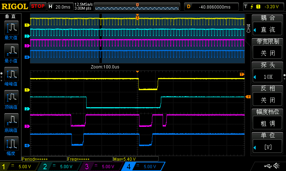Image resolution: width=286 pixels, height=171 pixels.
Task: Click the STOP run status indicator
Action: 38,6
